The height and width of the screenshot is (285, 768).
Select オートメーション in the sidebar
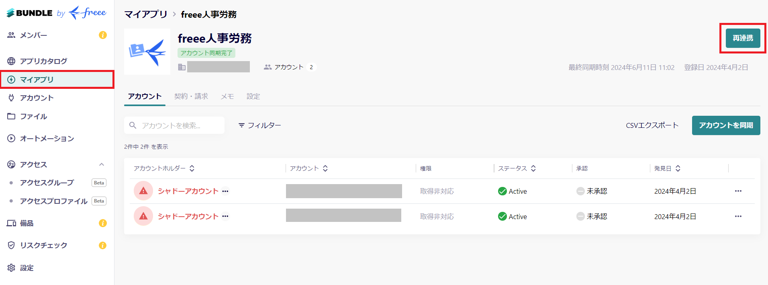47,138
